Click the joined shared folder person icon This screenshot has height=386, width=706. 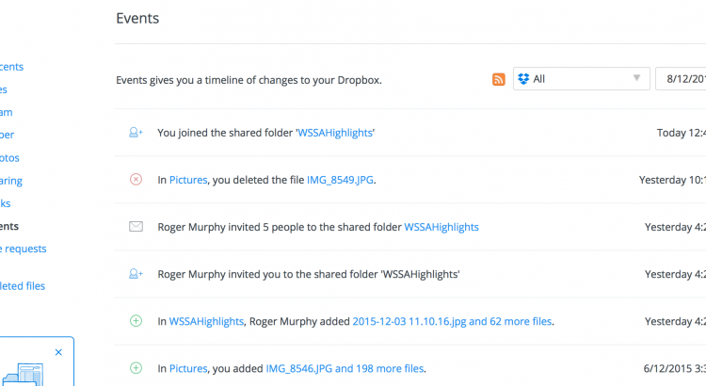click(136, 133)
